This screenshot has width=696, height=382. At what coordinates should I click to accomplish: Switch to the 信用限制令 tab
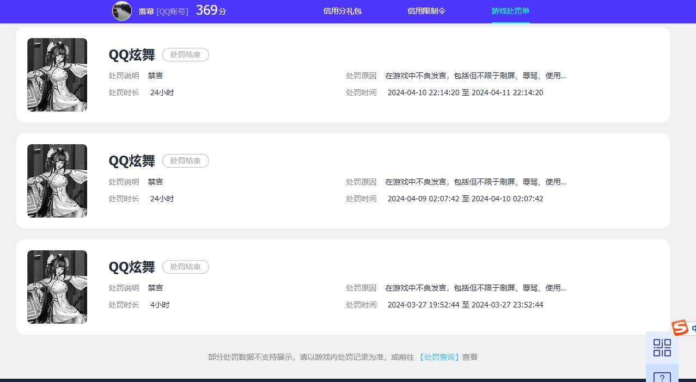(426, 11)
